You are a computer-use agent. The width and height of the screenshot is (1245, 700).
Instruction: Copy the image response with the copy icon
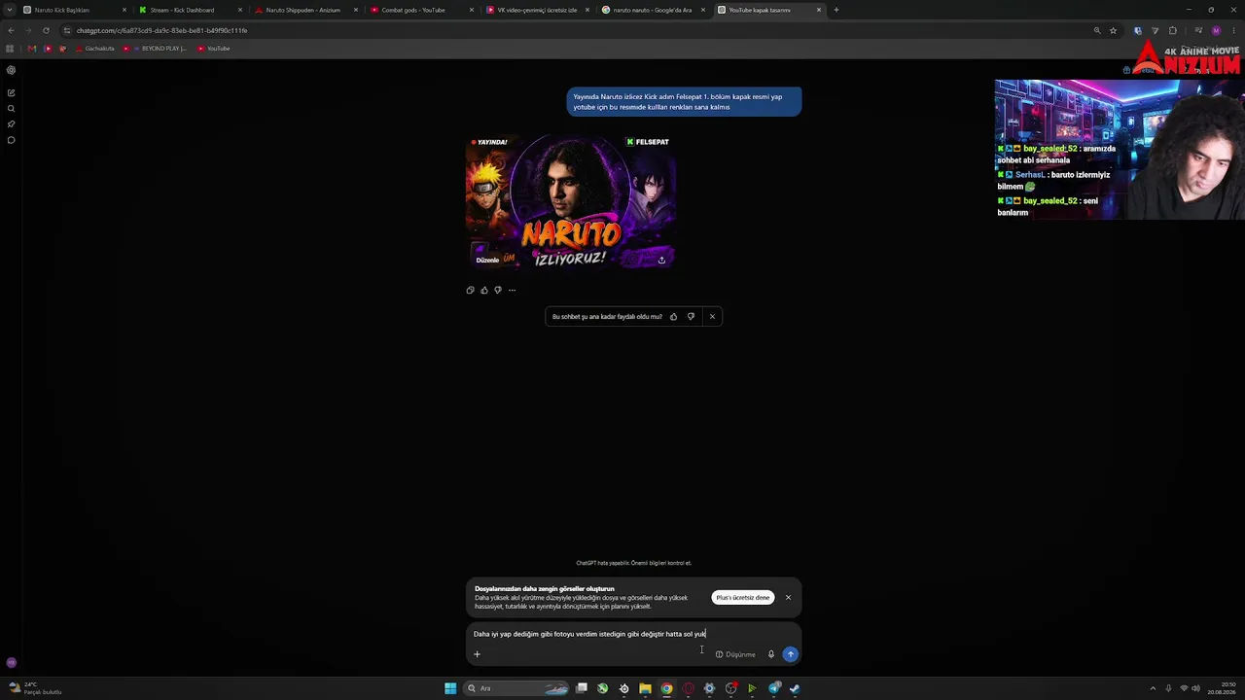(471, 290)
